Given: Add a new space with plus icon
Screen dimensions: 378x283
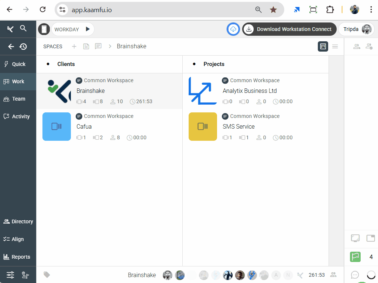Looking at the screenshot, I should [x=74, y=46].
